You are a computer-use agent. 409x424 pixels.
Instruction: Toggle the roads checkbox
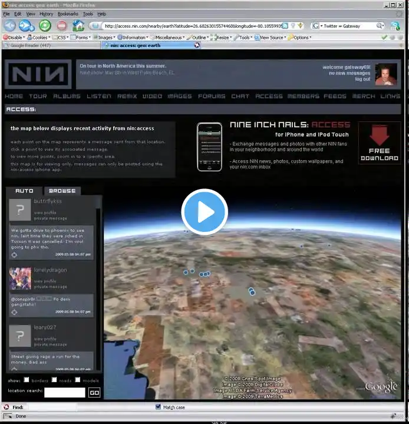[x=54, y=380]
